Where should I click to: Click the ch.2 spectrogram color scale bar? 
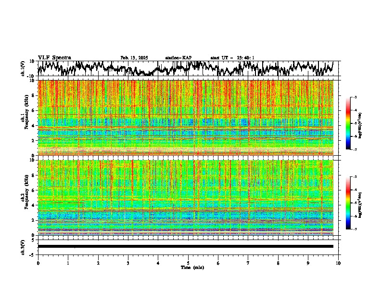click(x=348, y=203)
